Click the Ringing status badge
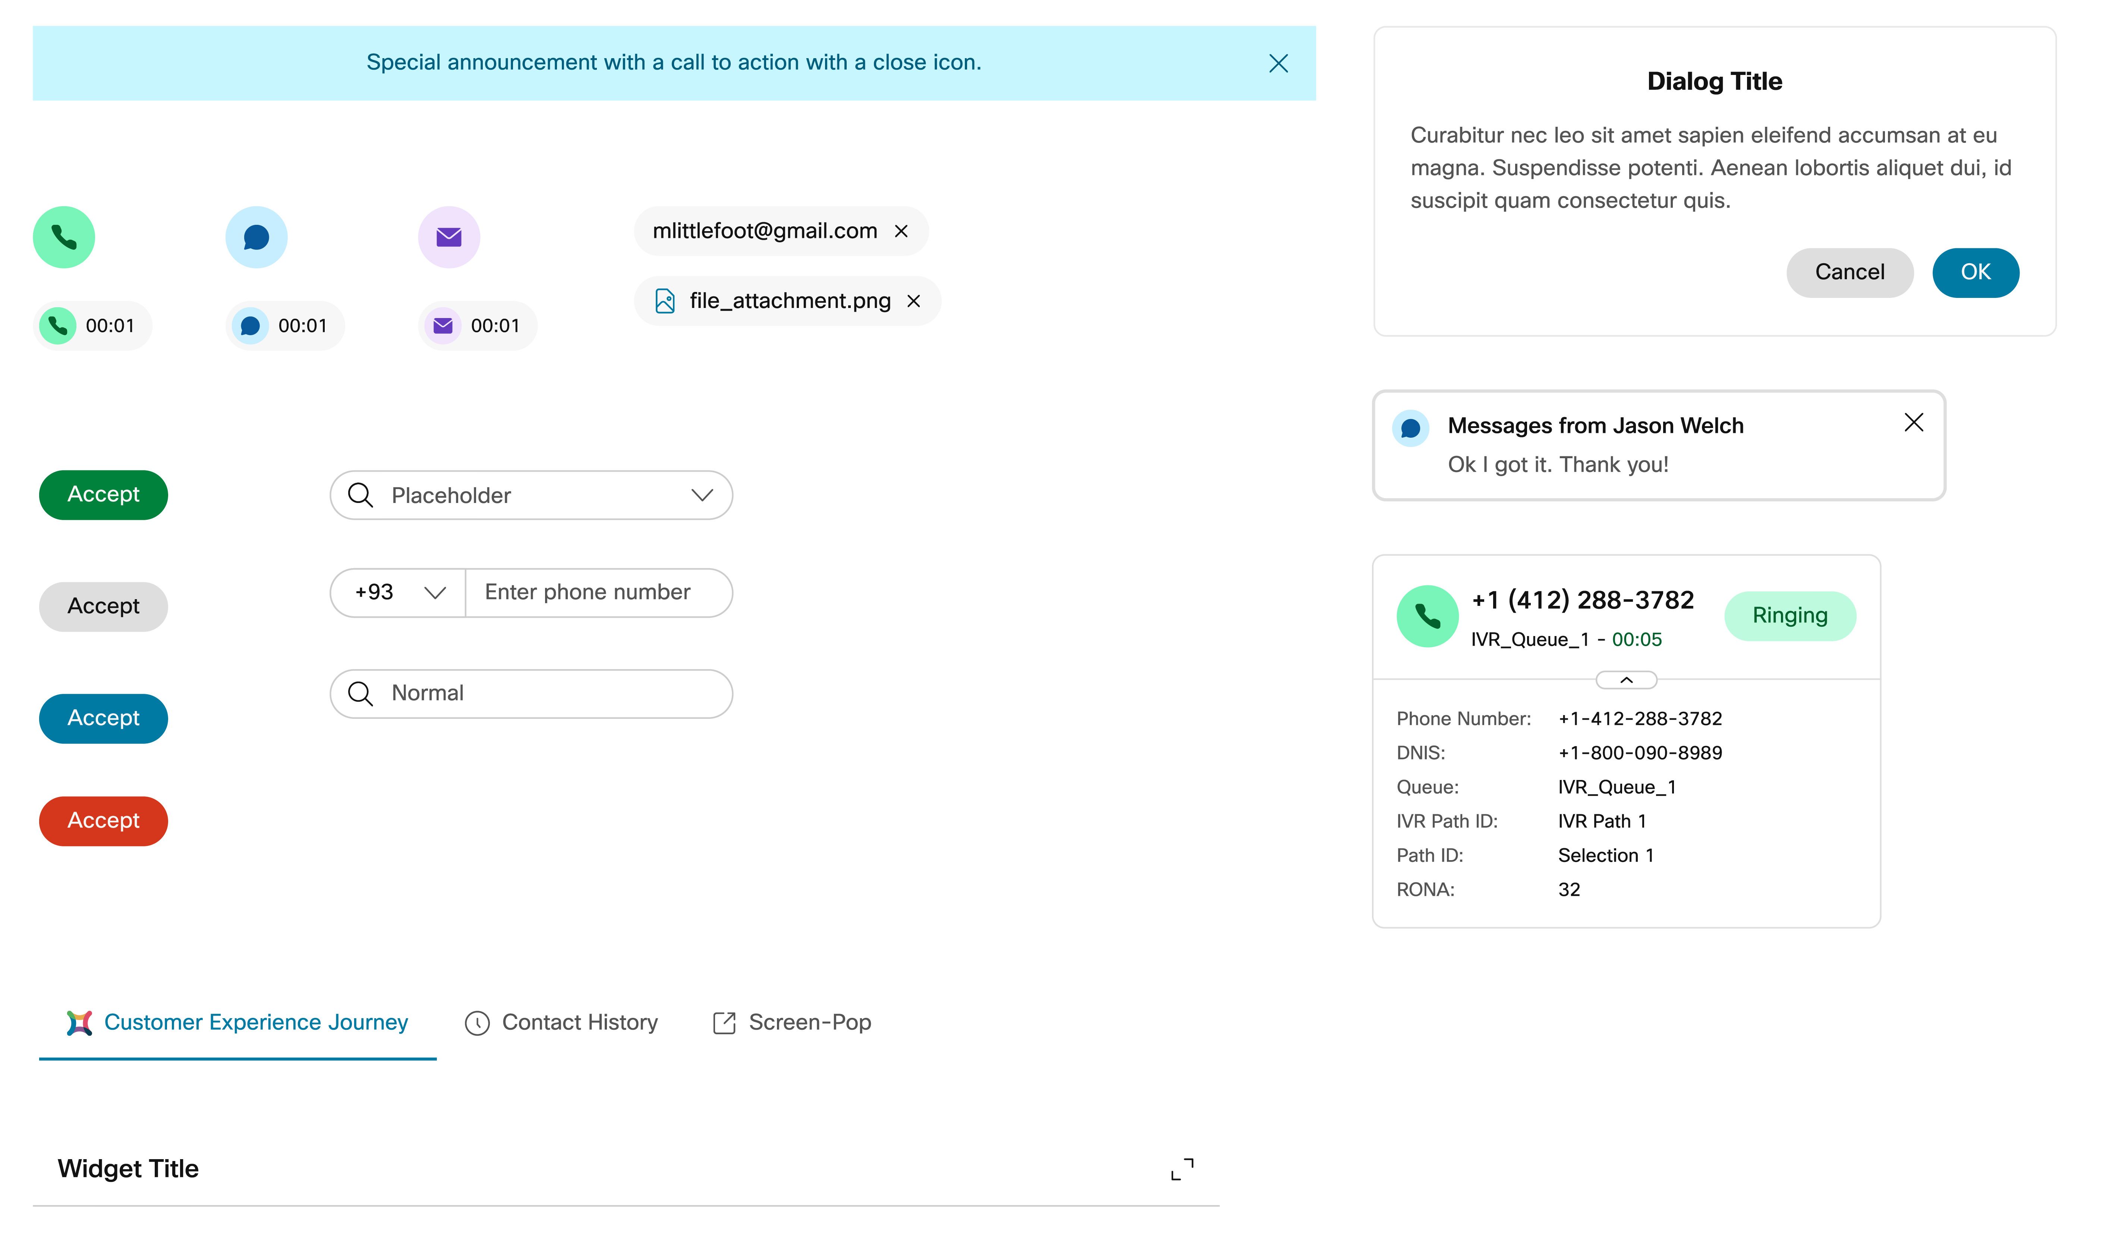Viewport: 2112px width, 1249px height. (1791, 615)
